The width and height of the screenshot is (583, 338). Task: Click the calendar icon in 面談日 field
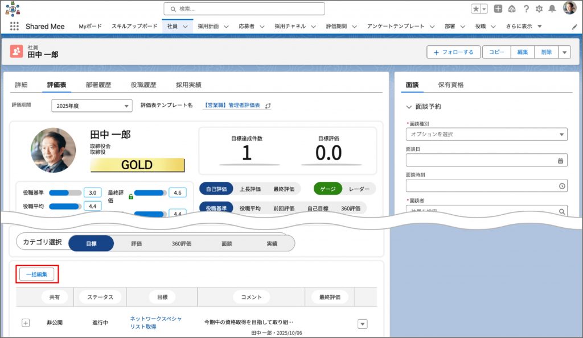(x=561, y=161)
